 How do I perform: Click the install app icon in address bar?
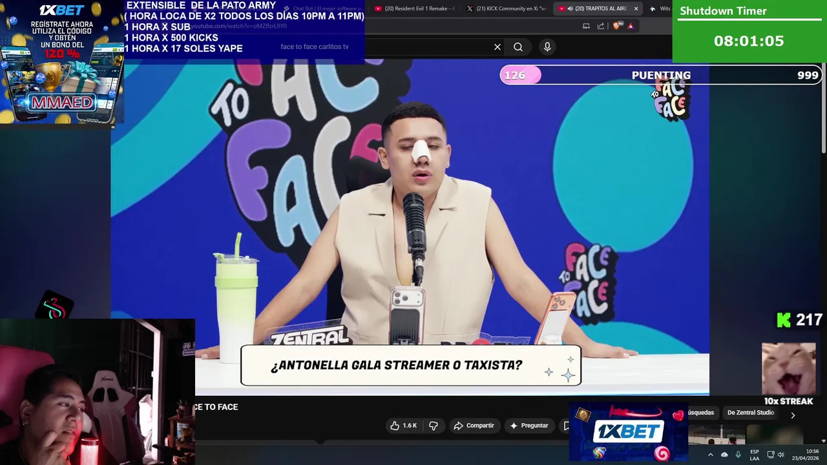point(586,26)
